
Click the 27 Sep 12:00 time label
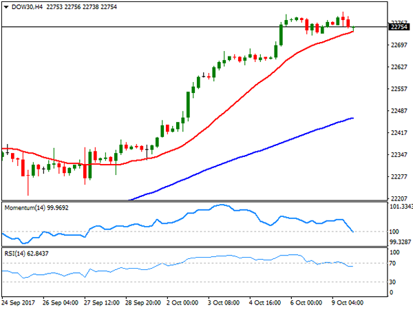(x=102, y=302)
